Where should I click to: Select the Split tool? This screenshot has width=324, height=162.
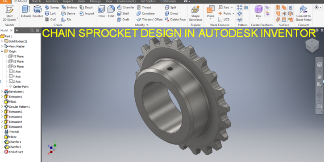click(x=170, y=8)
